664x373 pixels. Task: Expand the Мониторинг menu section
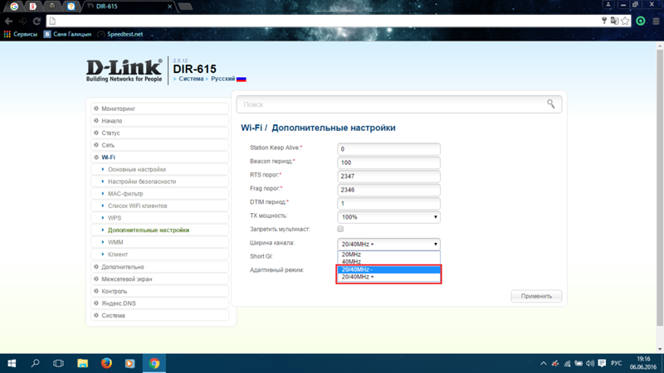[x=159, y=109]
